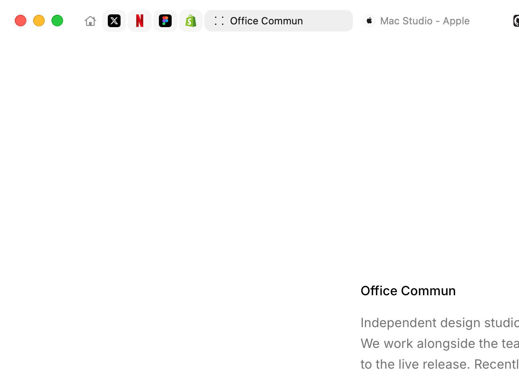Switch to the pinned Figma tab
This screenshot has width=519, height=389.
click(x=165, y=21)
